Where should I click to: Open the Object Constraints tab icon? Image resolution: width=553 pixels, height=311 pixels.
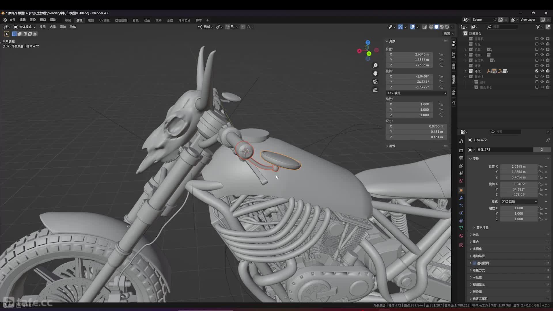pyautogui.click(x=461, y=221)
